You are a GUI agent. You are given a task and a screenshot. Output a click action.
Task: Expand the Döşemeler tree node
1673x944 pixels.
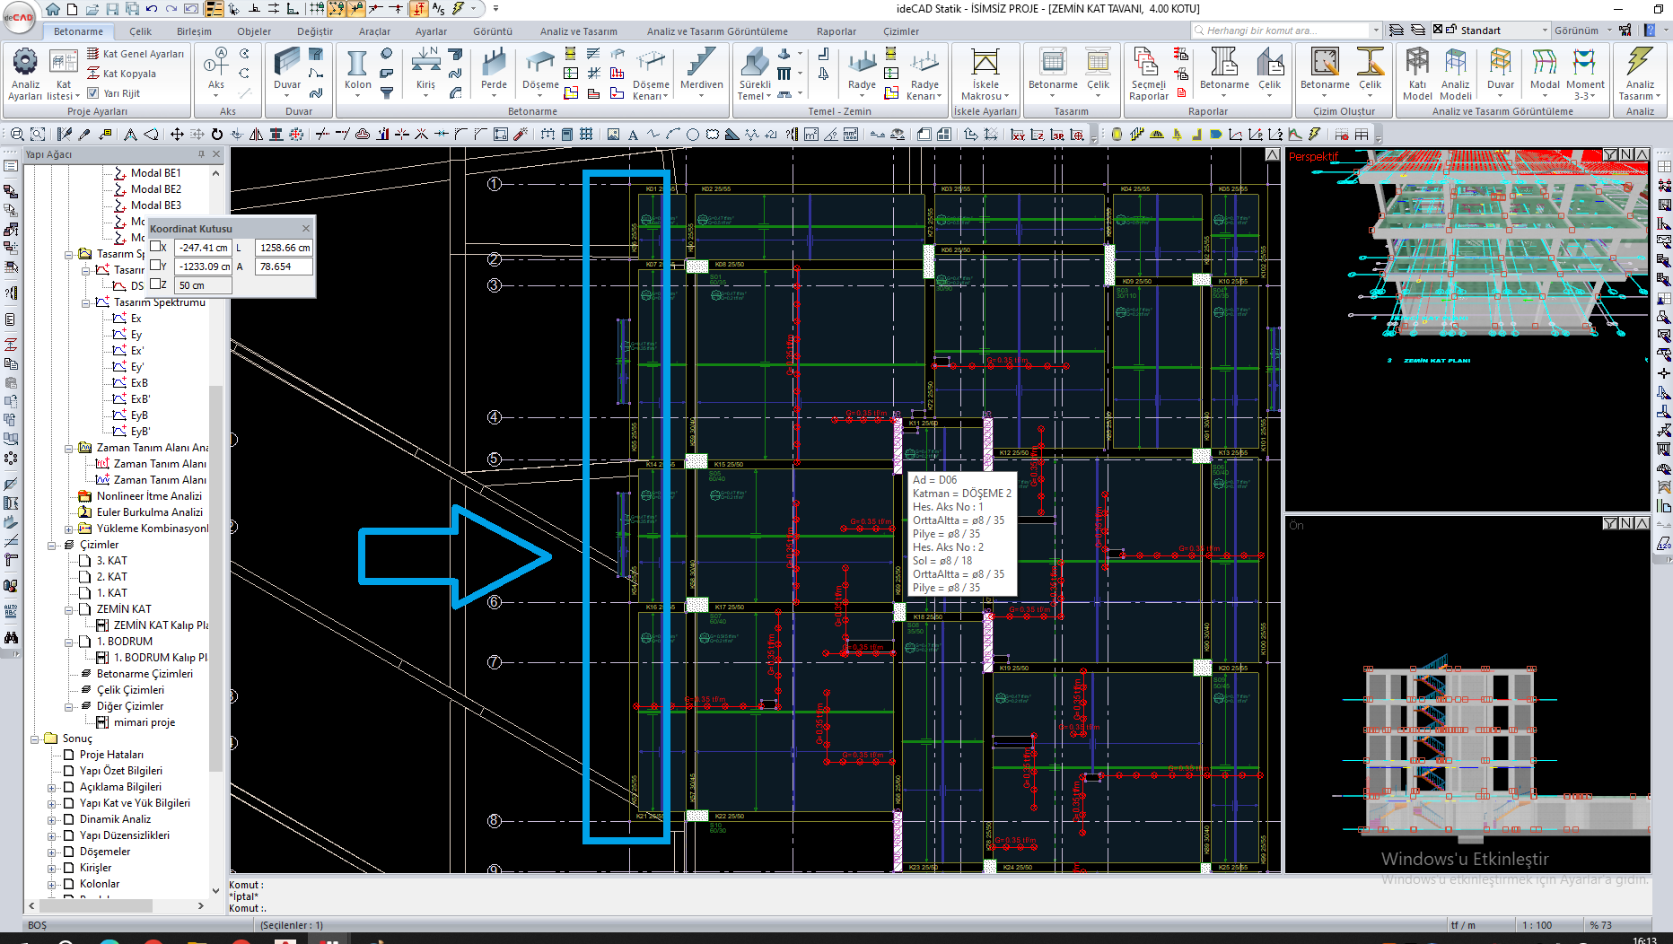click(52, 852)
